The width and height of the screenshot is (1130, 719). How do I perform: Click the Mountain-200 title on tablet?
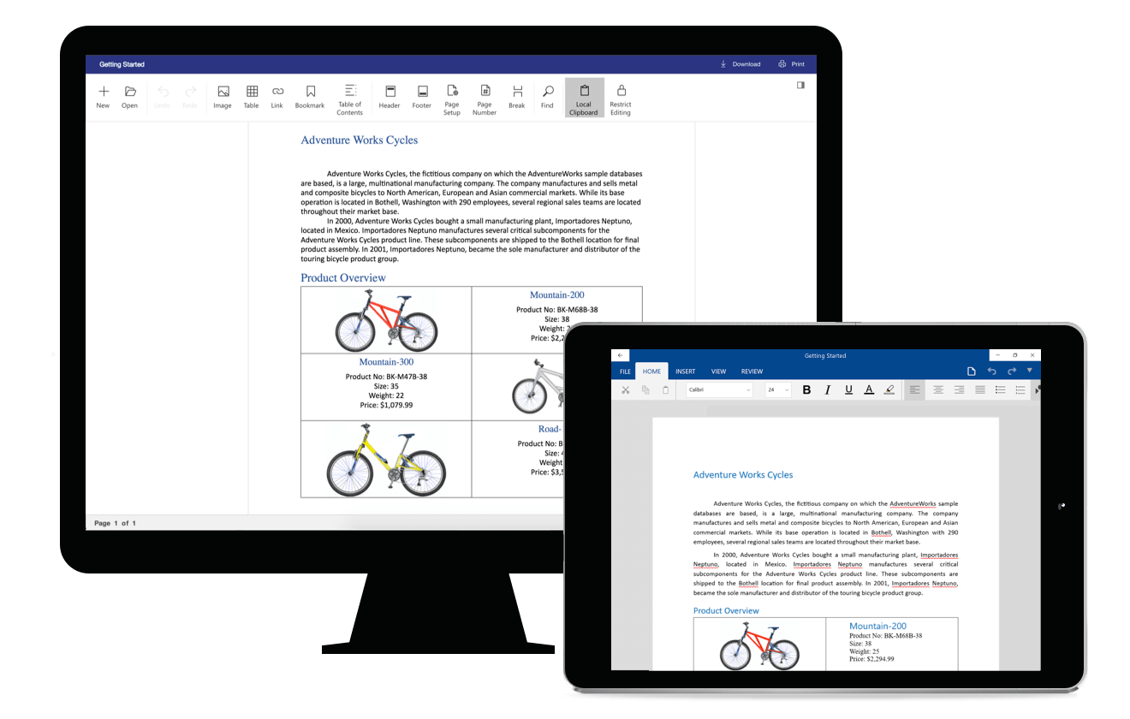click(877, 627)
